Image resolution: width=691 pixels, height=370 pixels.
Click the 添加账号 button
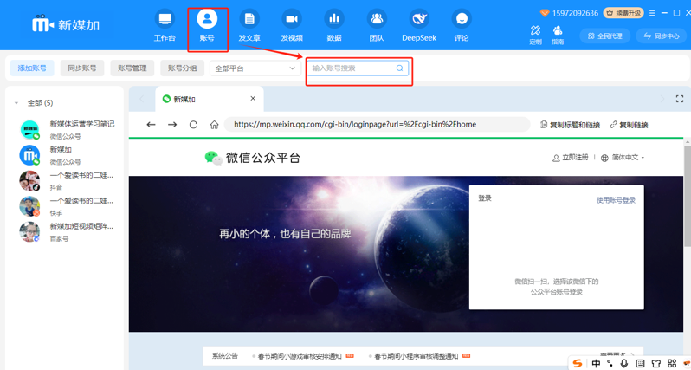(32, 68)
